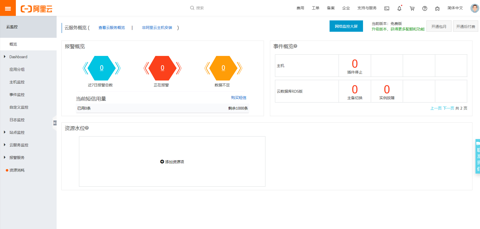
Task: Select 概览 in the sidebar
Action: pos(28,44)
